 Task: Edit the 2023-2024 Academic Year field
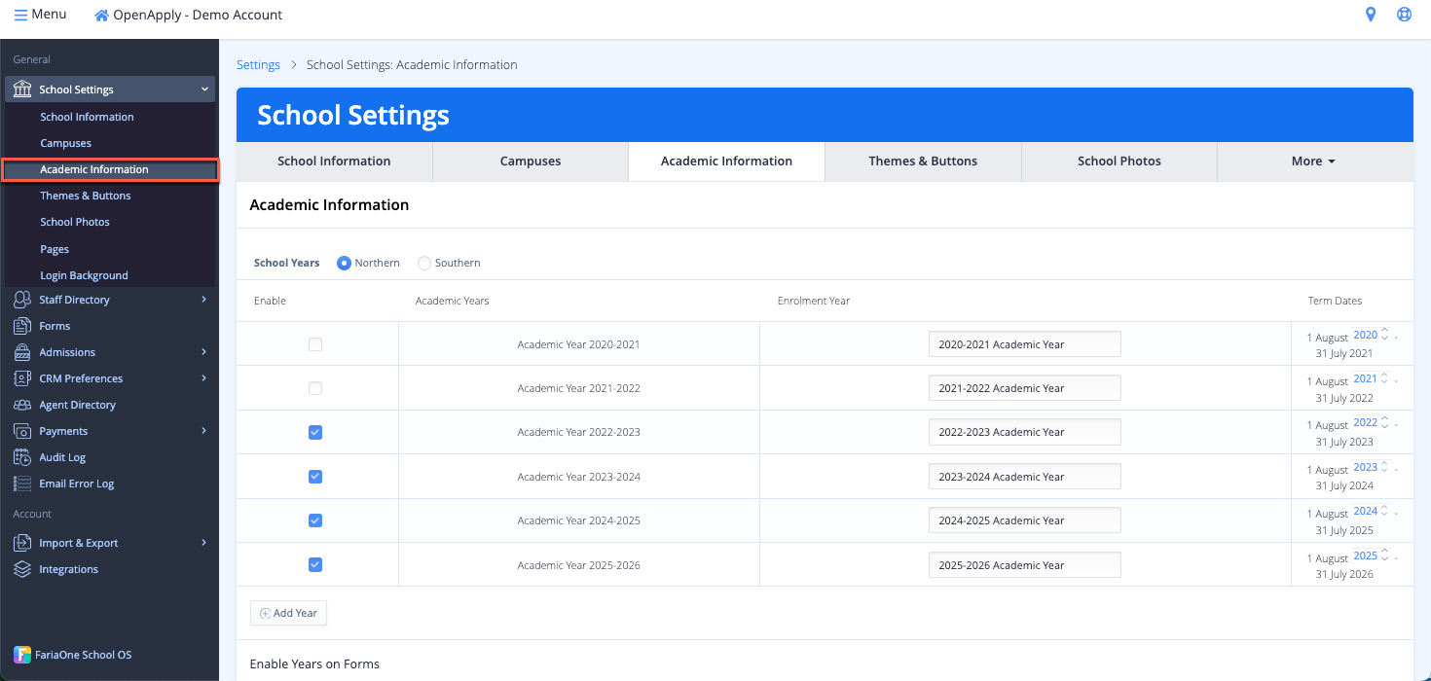(1025, 477)
